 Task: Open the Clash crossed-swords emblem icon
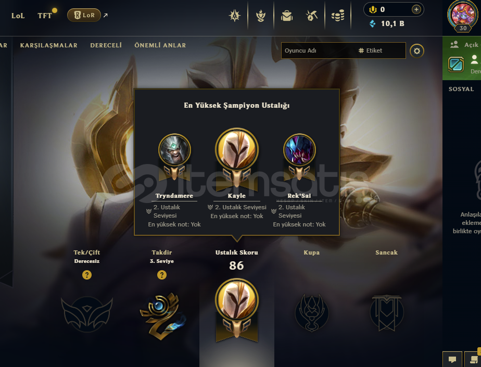pyautogui.click(x=235, y=15)
